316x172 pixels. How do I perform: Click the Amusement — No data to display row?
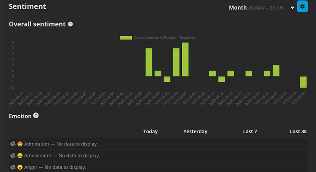158,156
